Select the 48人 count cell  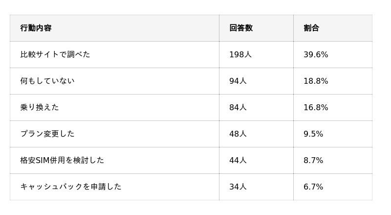[238, 134]
